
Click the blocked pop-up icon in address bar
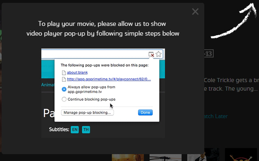pyautogui.click(x=151, y=54)
